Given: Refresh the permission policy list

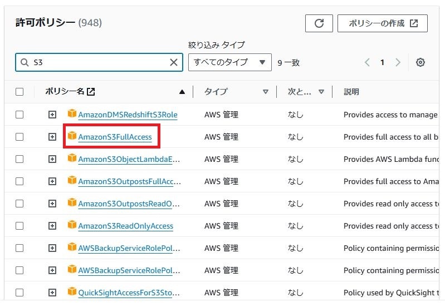Looking at the screenshot, I should point(319,23).
